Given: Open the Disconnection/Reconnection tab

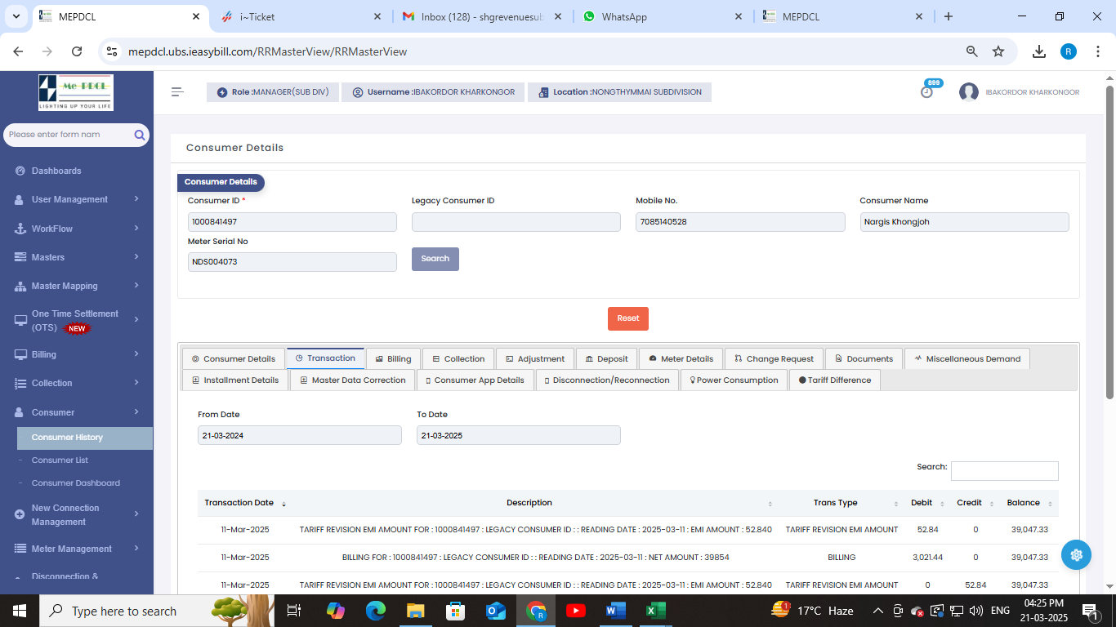Looking at the screenshot, I should [607, 380].
